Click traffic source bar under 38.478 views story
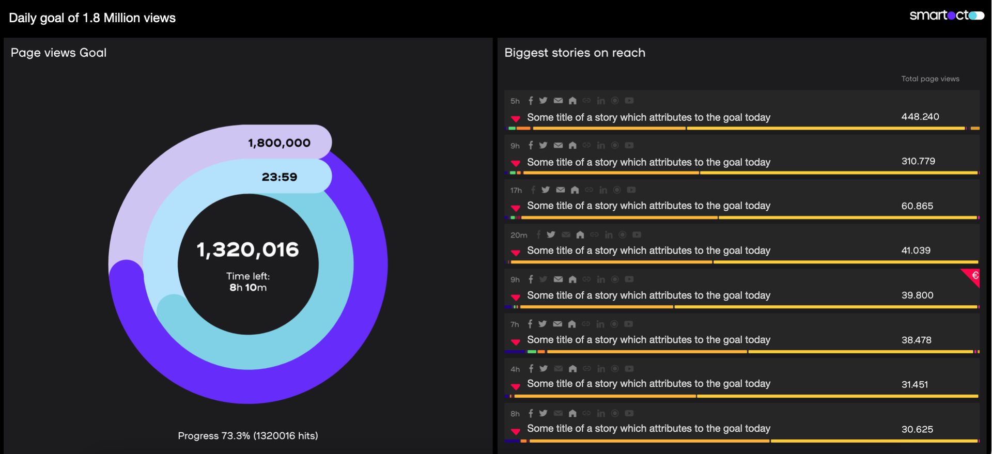 pos(741,352)
